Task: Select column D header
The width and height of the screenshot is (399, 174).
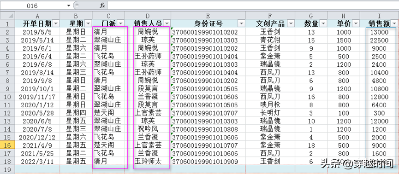Action: (148, 16)
